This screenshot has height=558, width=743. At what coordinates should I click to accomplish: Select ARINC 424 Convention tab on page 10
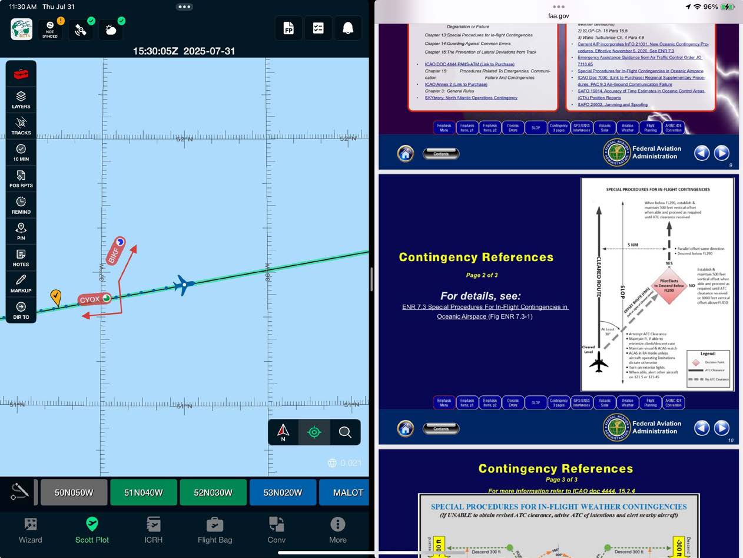(674, 402)
